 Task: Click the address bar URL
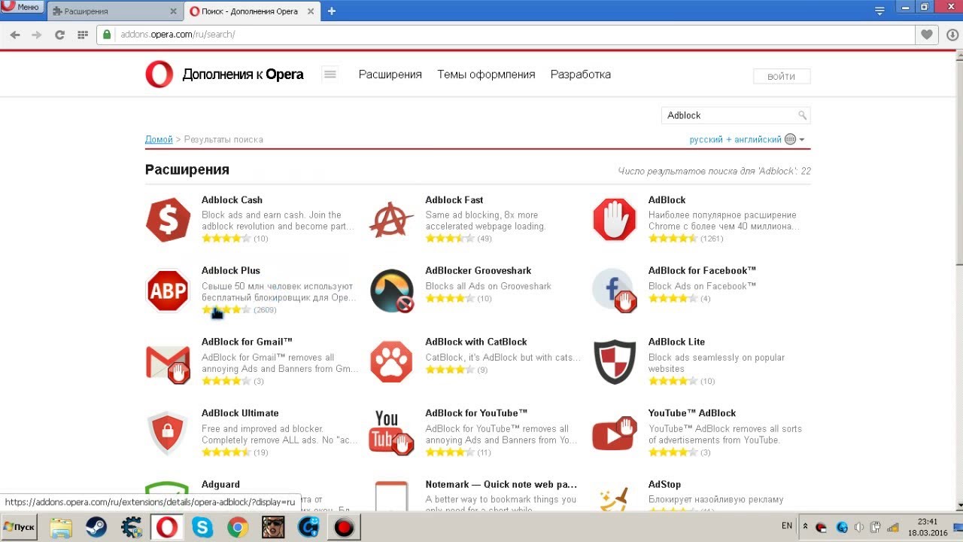click(178, 35)
